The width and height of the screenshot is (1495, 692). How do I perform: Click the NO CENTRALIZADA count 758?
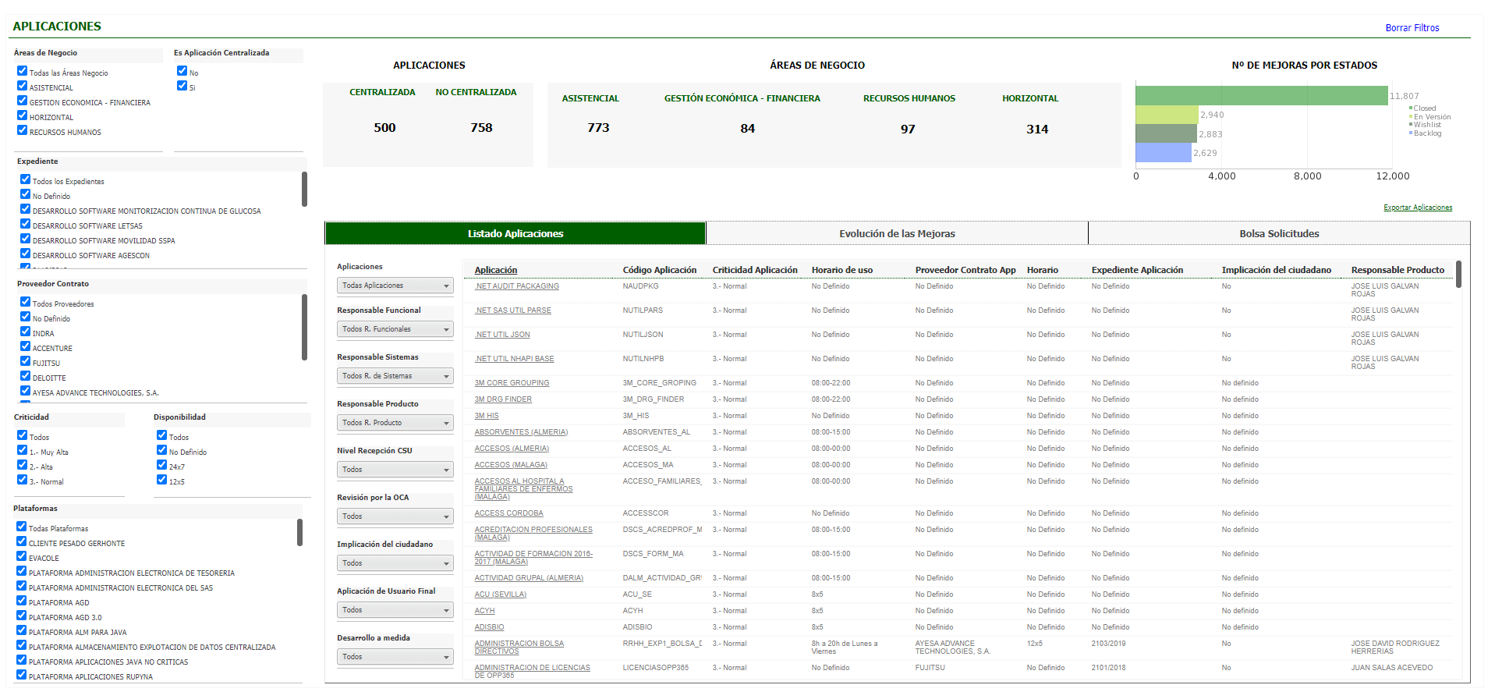point(481,128)
